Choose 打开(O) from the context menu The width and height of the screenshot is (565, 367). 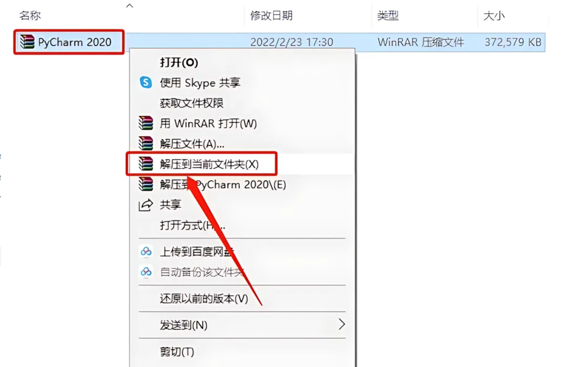coord(179,62)
